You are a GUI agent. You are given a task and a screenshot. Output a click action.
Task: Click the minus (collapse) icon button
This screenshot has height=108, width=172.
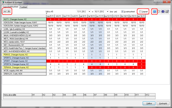pyautogui.click(x=5, y=11)
